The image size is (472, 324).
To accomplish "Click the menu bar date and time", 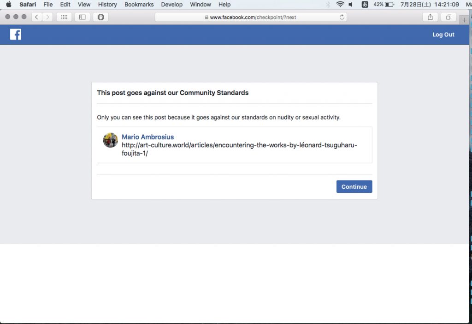I will pyautogui.click(x=430, y=4).
